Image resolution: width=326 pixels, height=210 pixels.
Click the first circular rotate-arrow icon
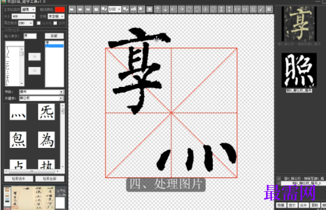pos(189,9)
